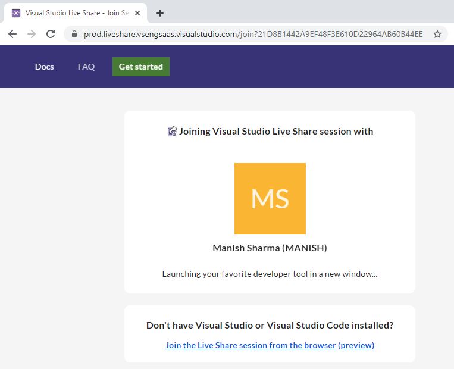Click the Live Share icon beside the heading
Screen dimensions: 454x369
click(172, 131)
